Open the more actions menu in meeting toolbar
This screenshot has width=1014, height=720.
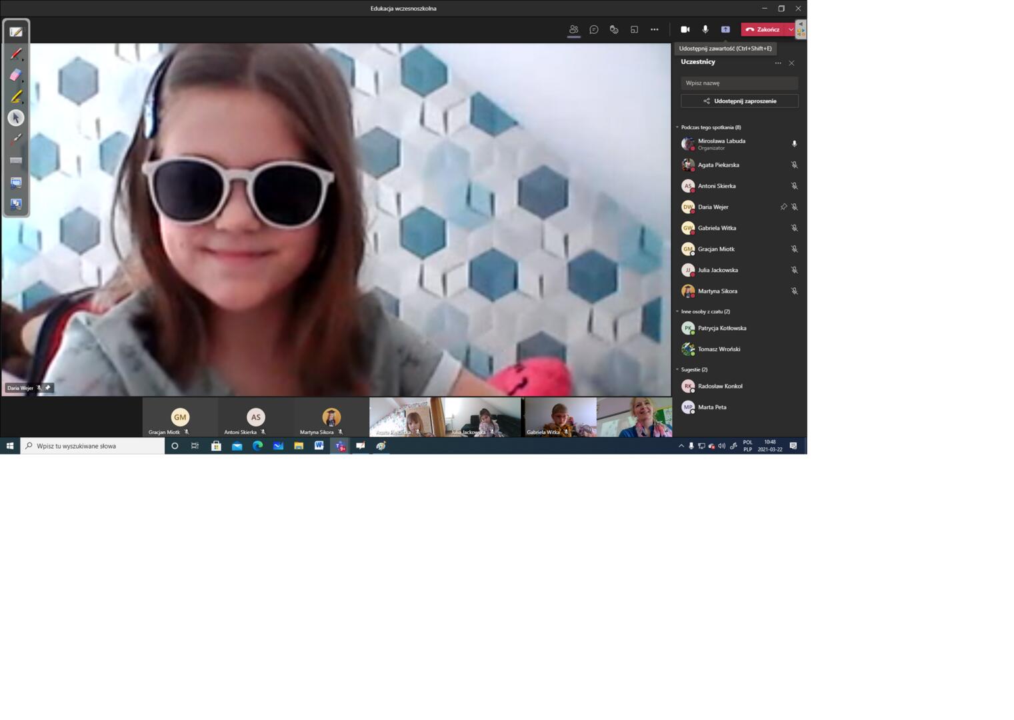tap(655, 29)
